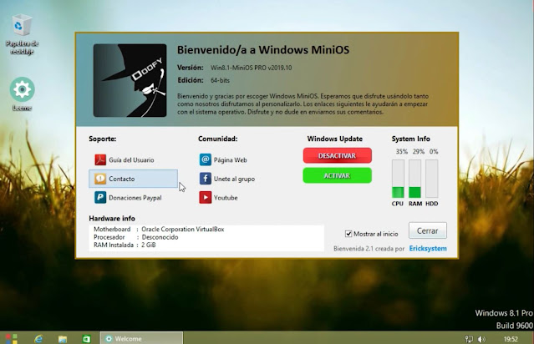Click the 'Windows Update' heading

coord(335,139)
